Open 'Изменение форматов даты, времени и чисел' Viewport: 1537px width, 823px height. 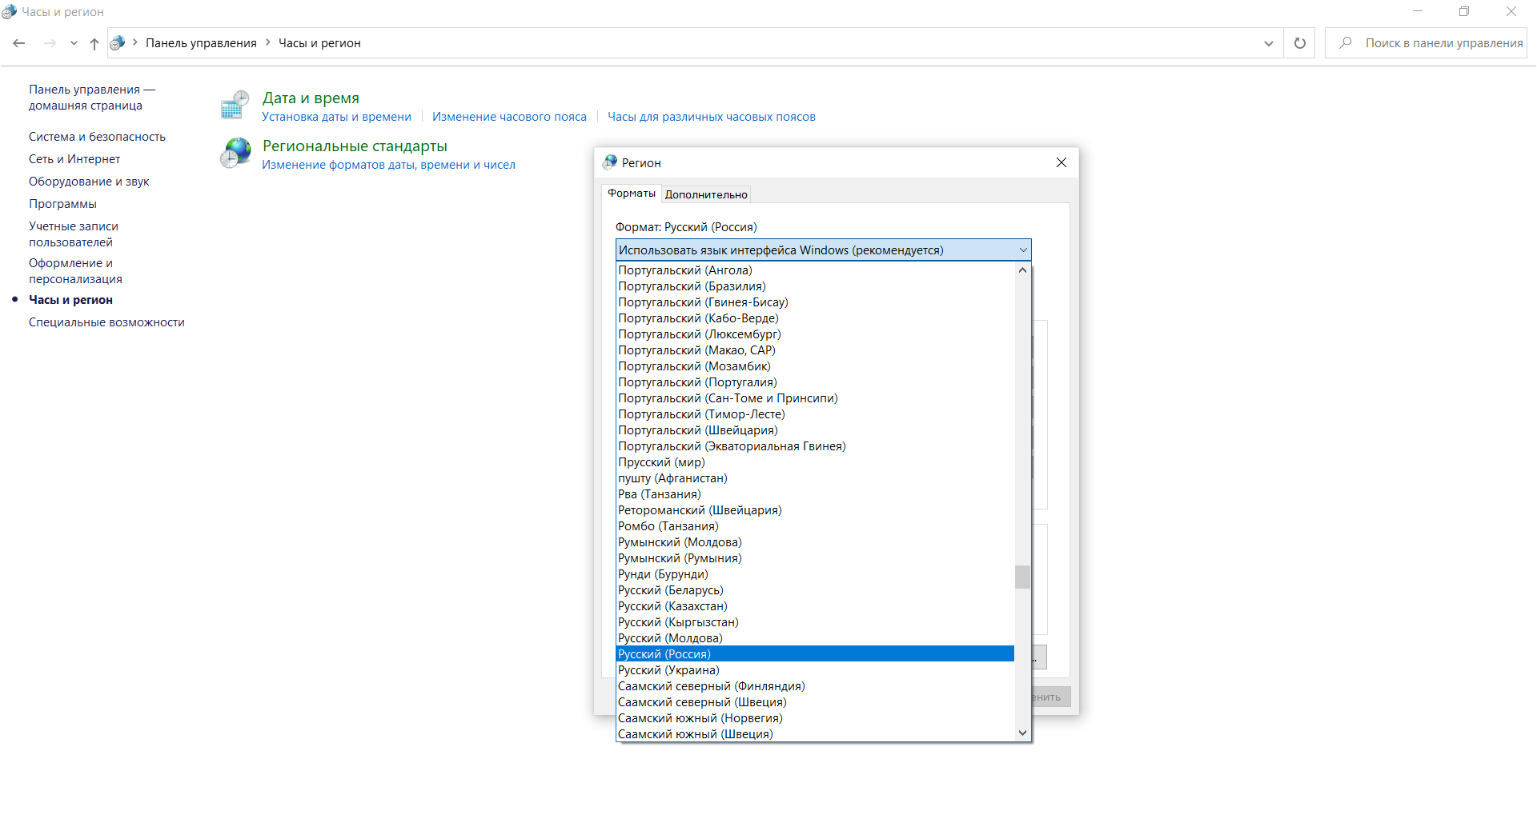[x=388, y=165]
